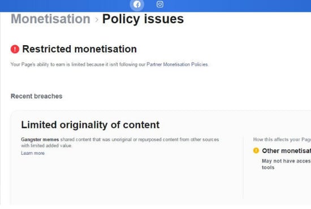
Task: Click the red Restricted monetisation alert icon
Action: [15, 49]
